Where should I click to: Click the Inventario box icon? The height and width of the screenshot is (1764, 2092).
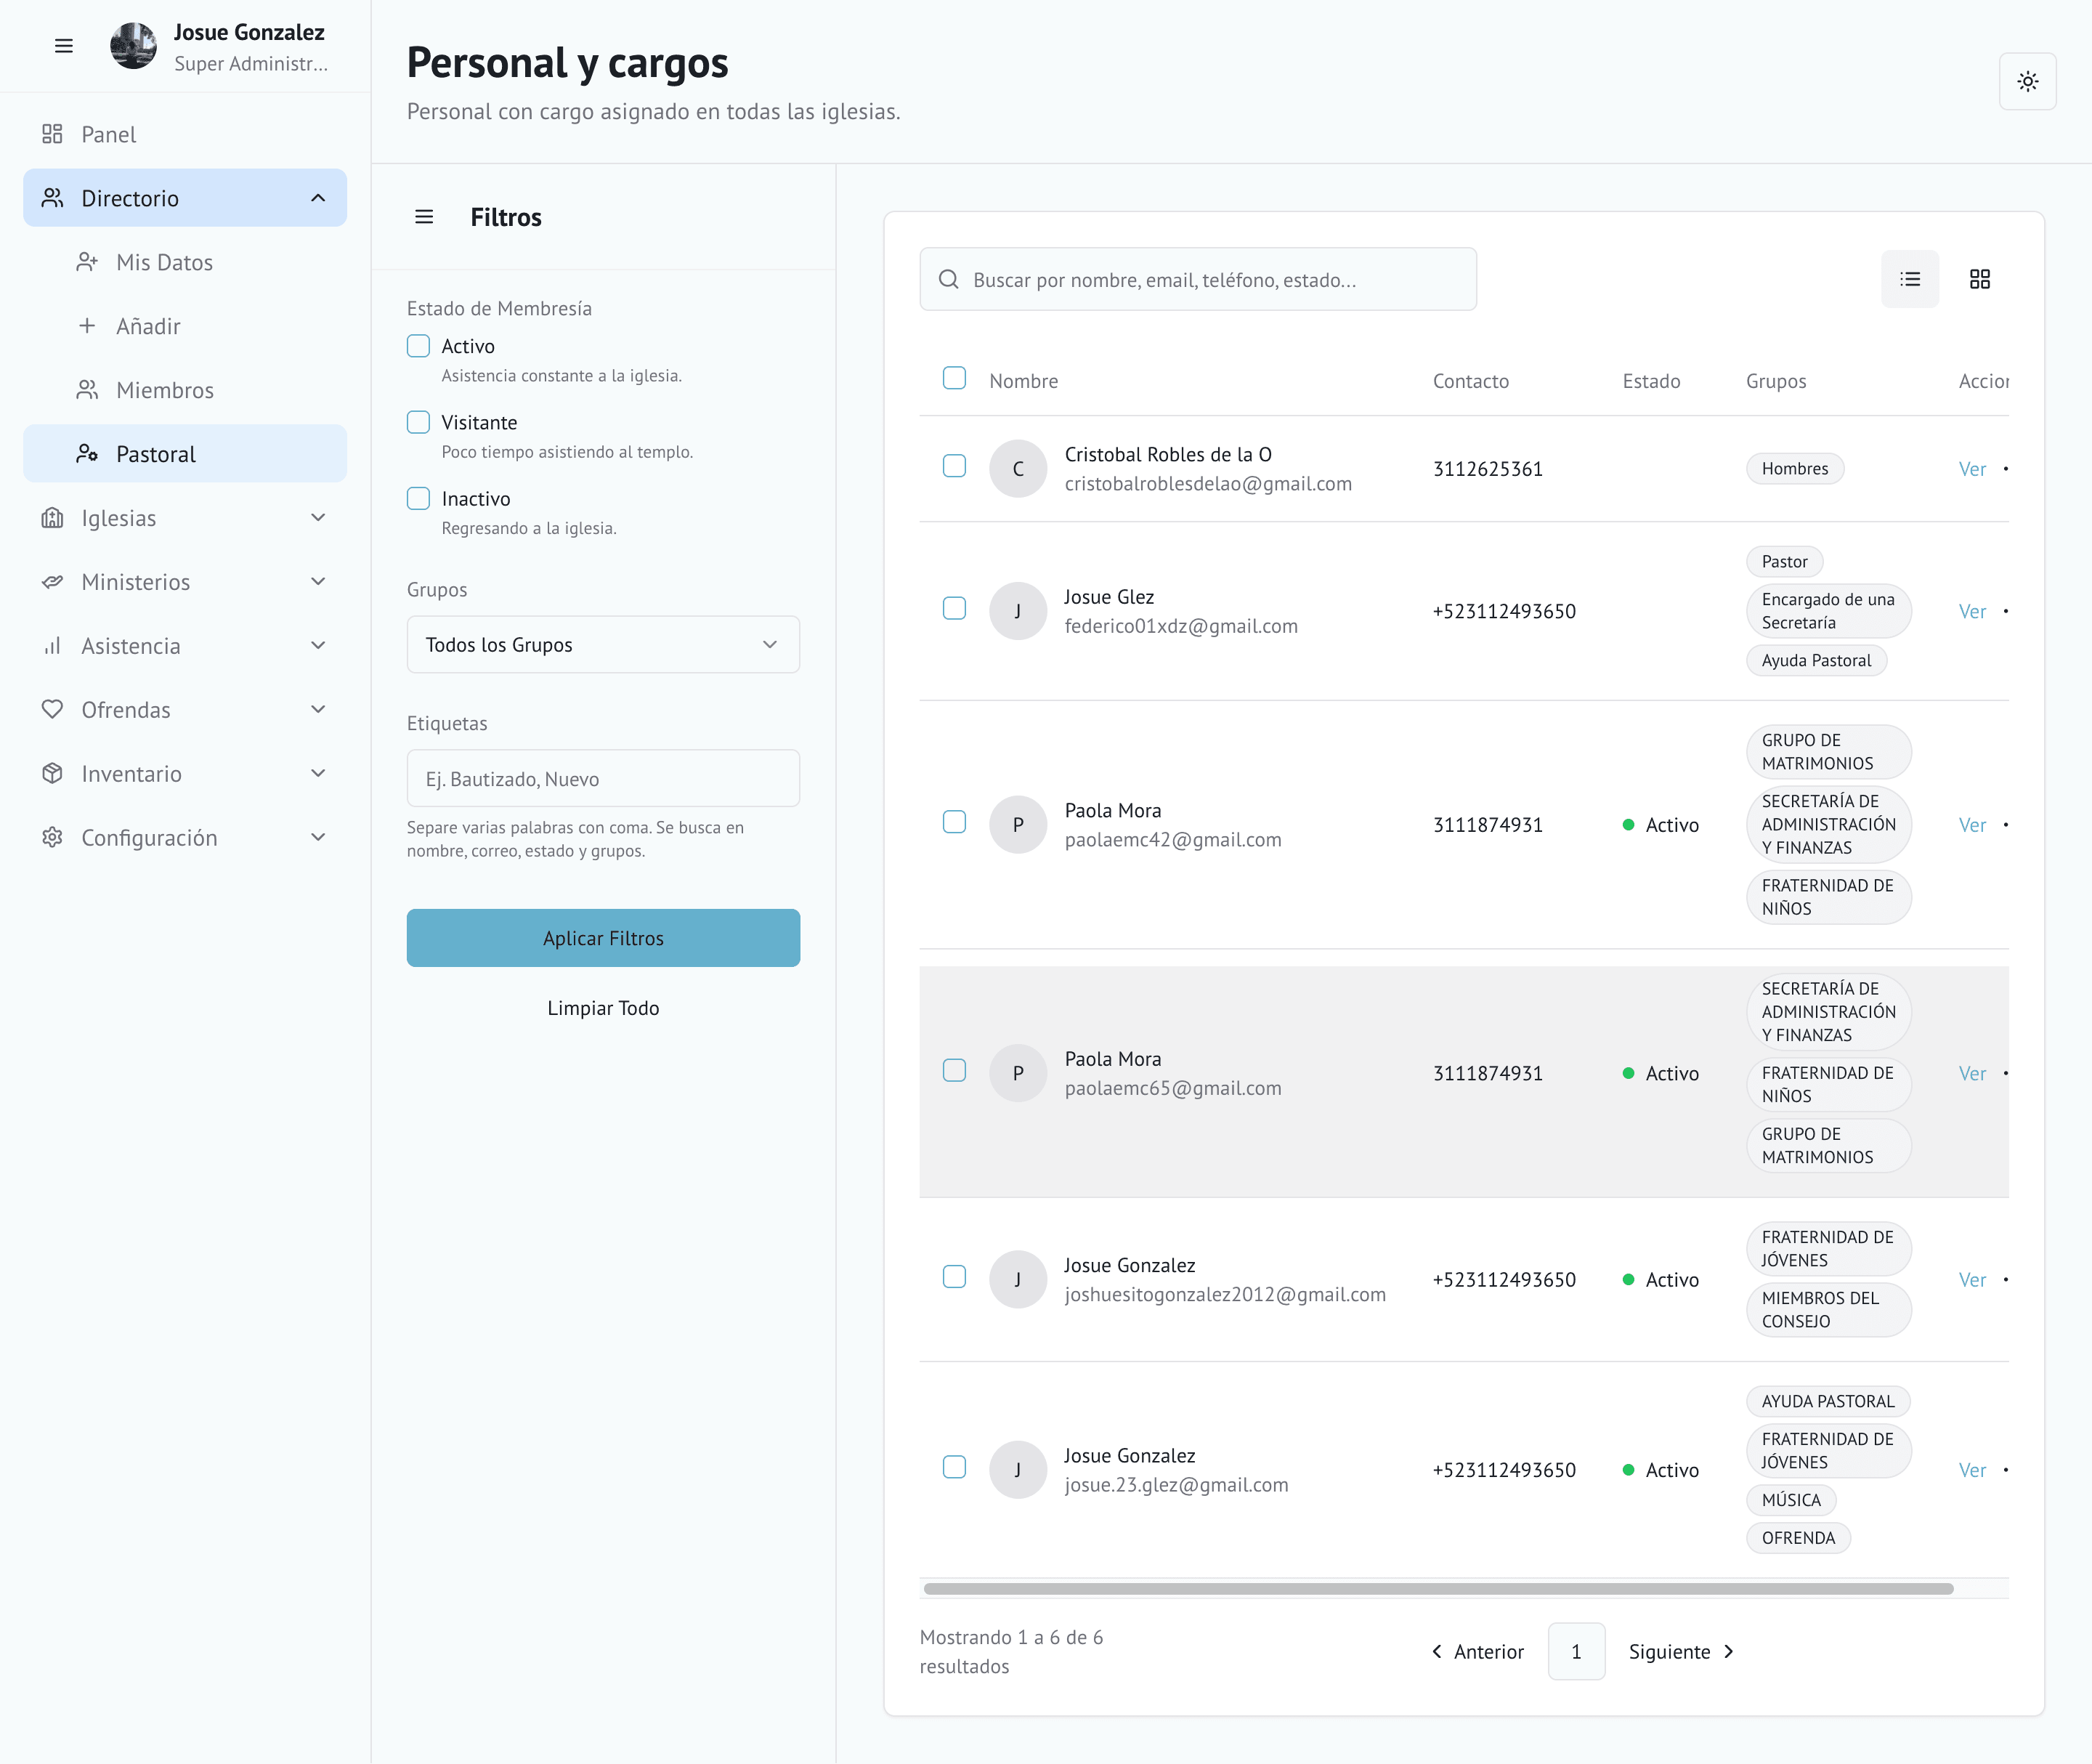pyautogui.click(x=52, y=774)
